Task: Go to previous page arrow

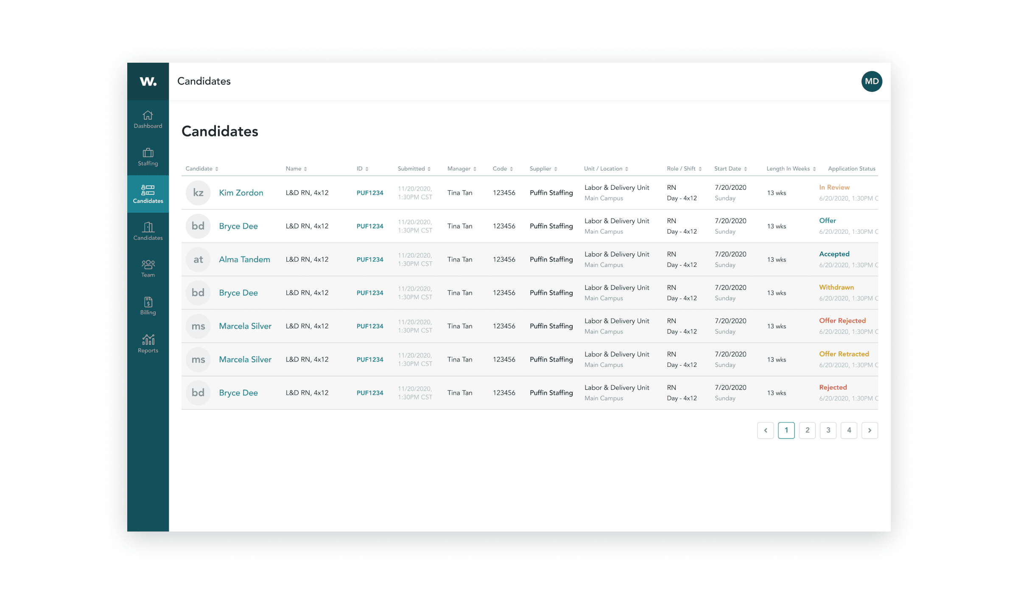Action: tap(765, 430)
